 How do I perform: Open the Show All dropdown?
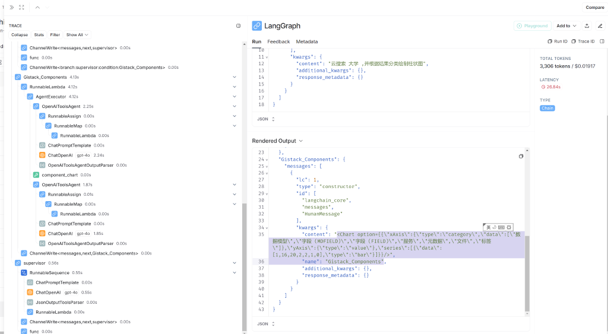(77, 35)
